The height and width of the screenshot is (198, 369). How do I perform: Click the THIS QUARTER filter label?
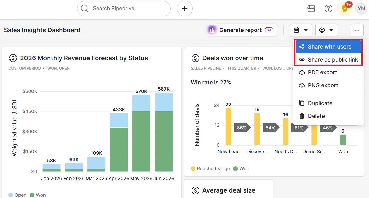tap(242, 68)
